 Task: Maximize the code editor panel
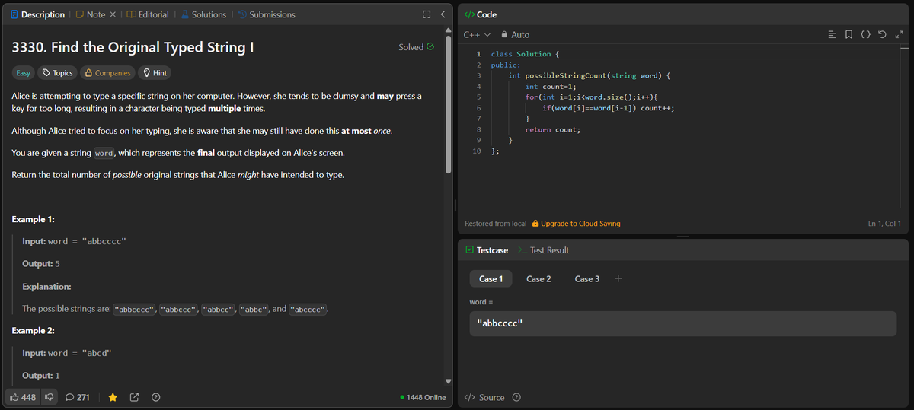(x=900, y=35)
